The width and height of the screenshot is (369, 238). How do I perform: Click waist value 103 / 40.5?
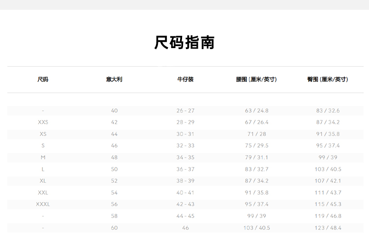(256, 228)
